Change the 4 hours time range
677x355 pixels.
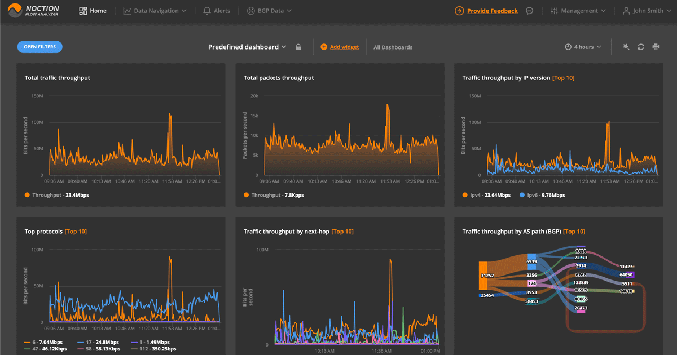click(x=583, y=47)
